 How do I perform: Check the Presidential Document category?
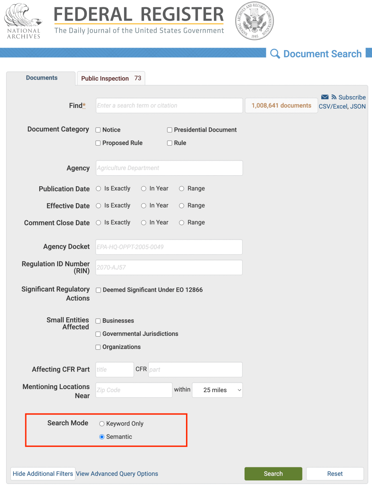pos(170,130)
